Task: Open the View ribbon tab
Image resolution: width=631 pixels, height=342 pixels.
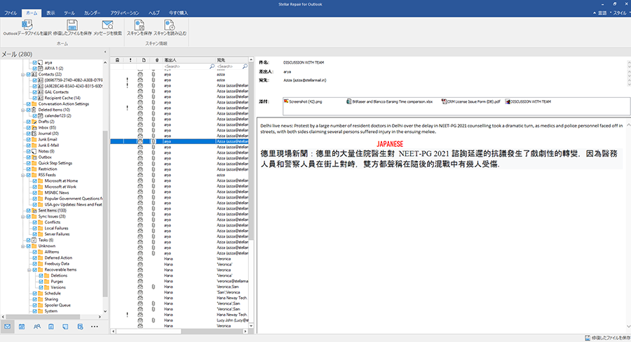Action: 50,13
